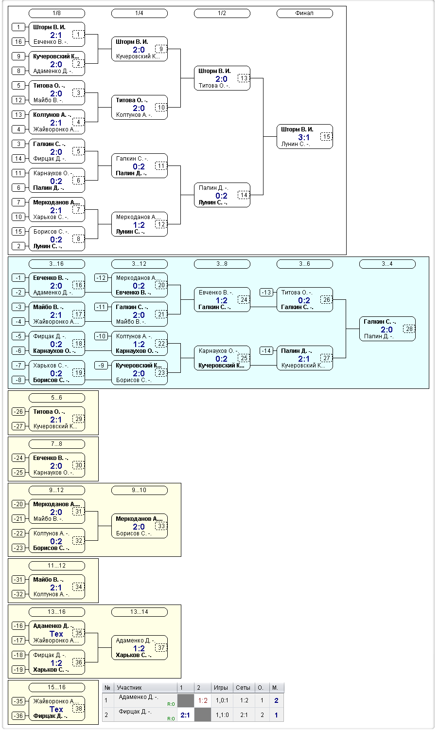Click the -14 loser slot box
The width and height of the screenshot is (439, 734).
[x=266, y=351]
